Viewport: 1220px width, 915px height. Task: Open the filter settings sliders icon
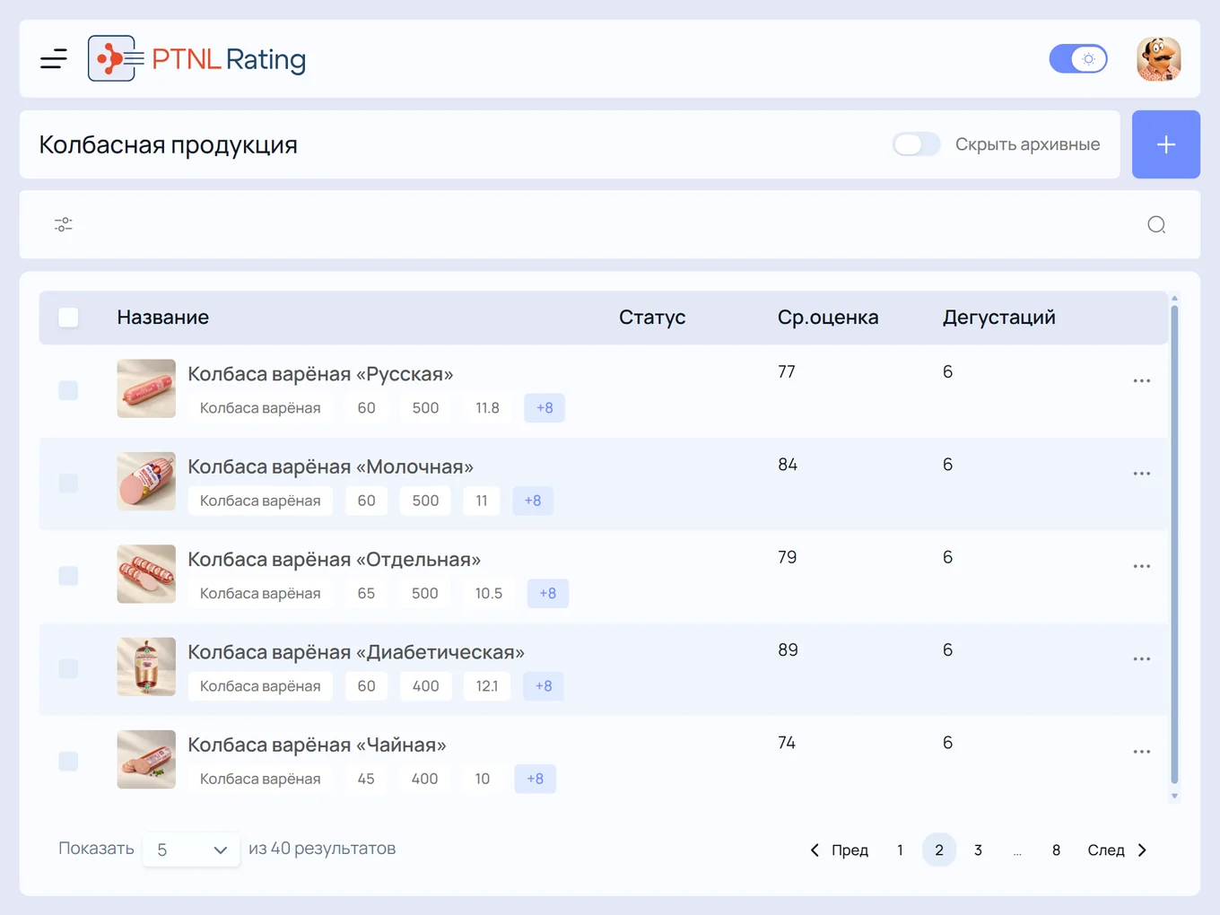[63, 224]
